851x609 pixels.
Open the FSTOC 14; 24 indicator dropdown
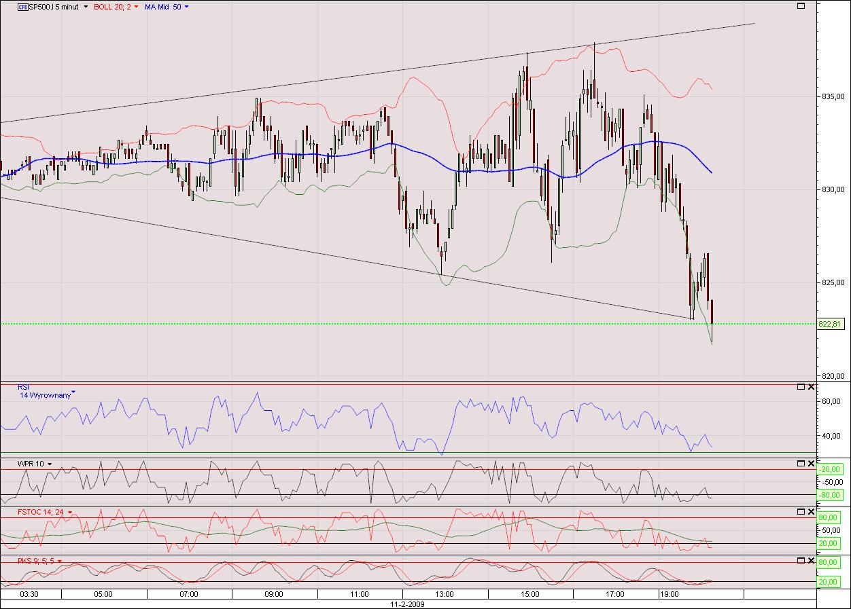69,513
